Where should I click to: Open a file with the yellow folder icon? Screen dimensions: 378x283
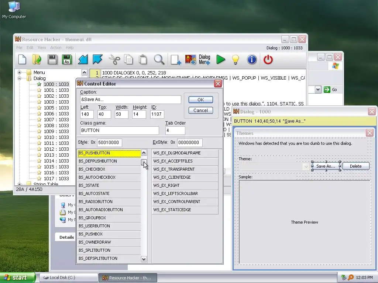[x=37, y=59]
